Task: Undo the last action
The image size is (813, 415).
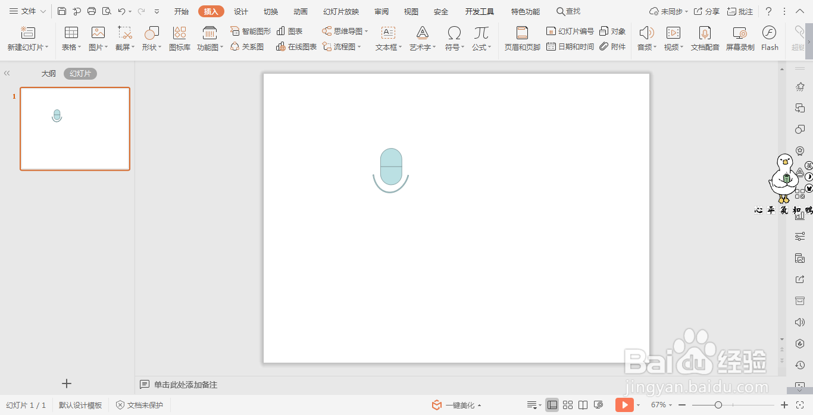Action: (x=121, y=11)
